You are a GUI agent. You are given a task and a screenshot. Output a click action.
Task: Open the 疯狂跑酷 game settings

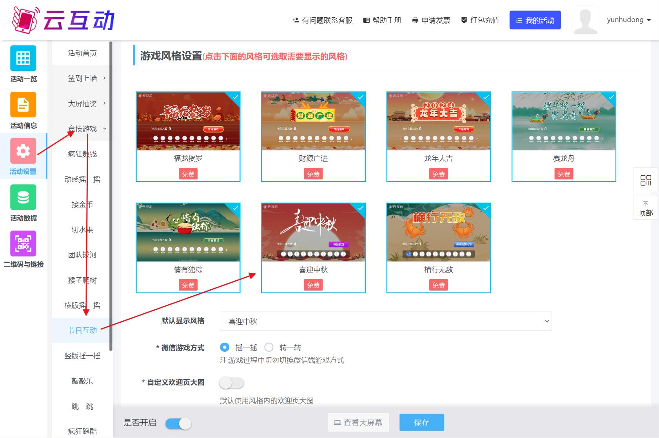click(82, 431)
